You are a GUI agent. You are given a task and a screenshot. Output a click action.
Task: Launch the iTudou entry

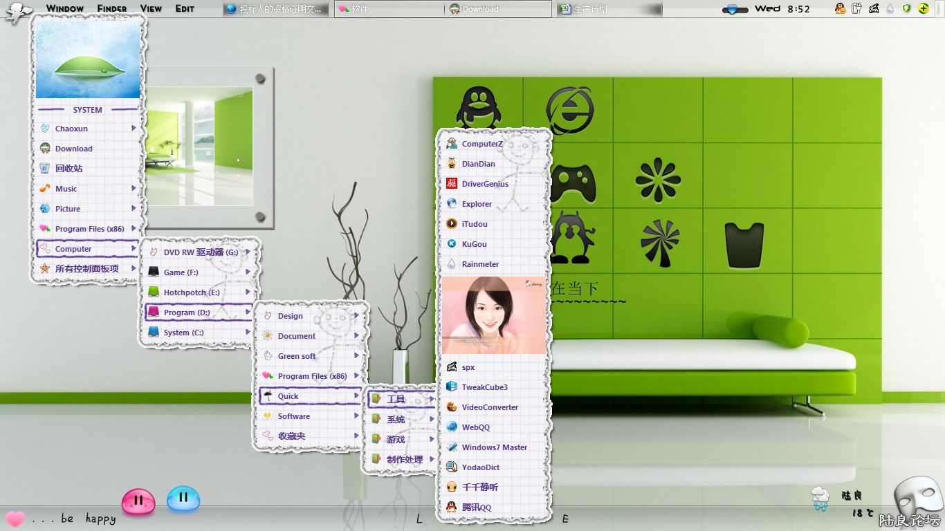494,224
